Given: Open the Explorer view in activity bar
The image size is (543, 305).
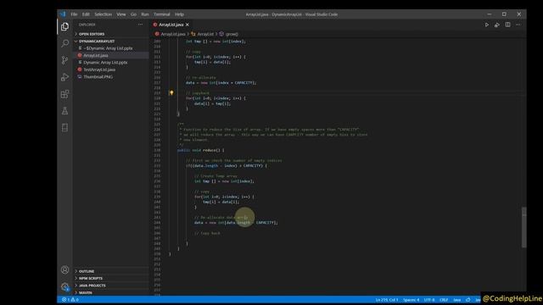Looking at the screenshot, I should (x=64, y=26).
